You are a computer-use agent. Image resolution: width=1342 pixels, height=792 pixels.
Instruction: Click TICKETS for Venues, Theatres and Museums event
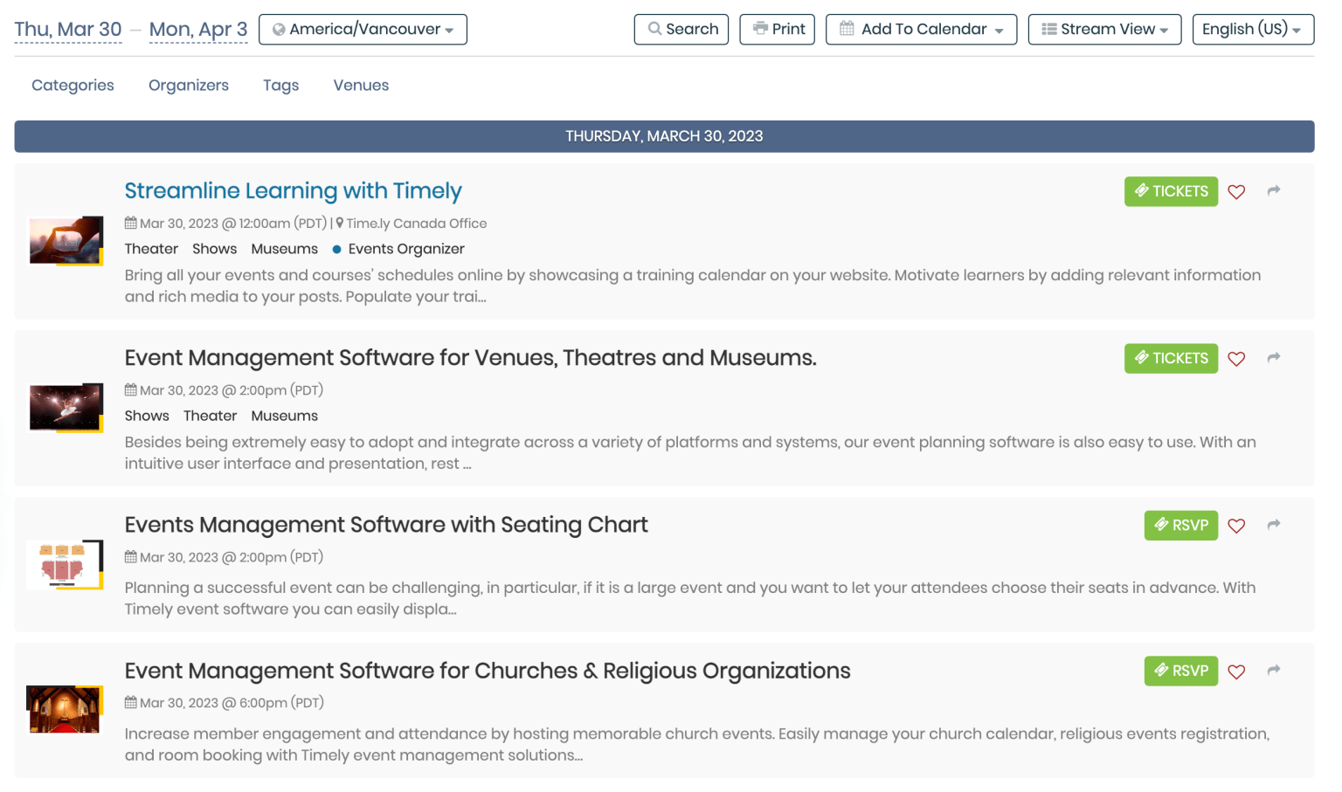click(1171, 358)
